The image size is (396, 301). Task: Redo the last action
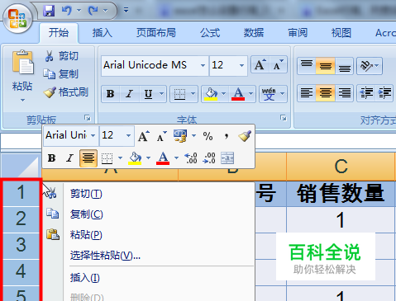click(93, 11)
